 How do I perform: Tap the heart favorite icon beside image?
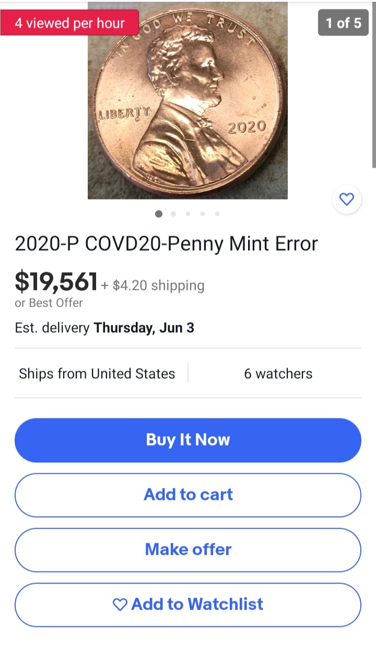click(x=347, y=199)
